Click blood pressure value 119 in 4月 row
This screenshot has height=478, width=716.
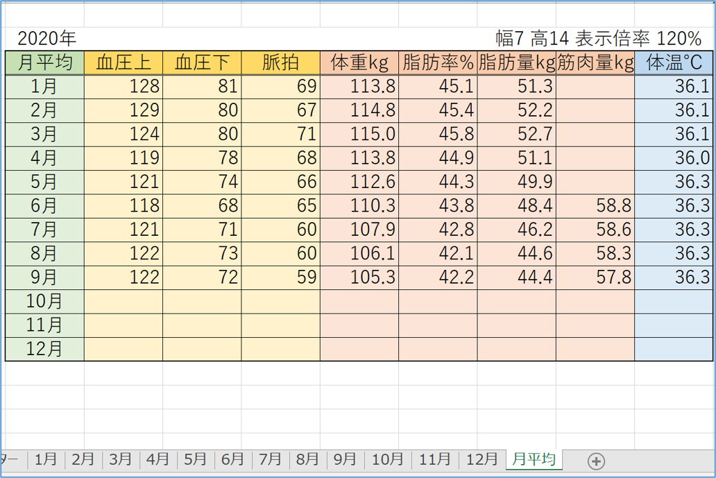pyautogui.click(x=123, y=158)
